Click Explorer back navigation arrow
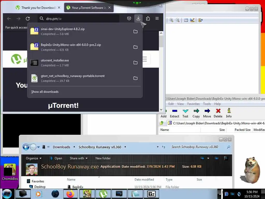This screenshot has height=199, width=265. pyautogui.click(x=26, y=147)
